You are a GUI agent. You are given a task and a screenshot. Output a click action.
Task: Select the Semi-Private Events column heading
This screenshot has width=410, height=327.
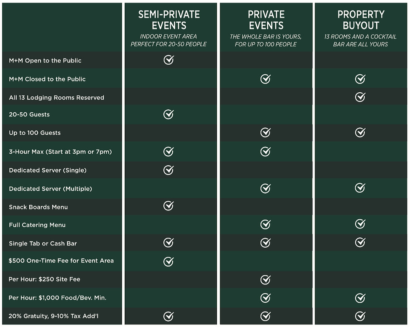click(x=169, y=20)
